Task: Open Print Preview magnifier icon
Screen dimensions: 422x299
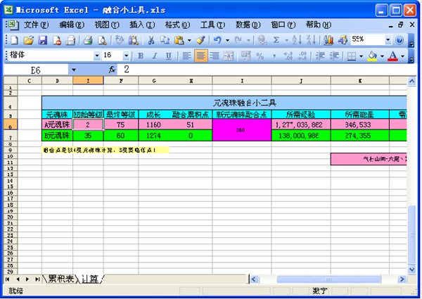Action: point(102,40)
